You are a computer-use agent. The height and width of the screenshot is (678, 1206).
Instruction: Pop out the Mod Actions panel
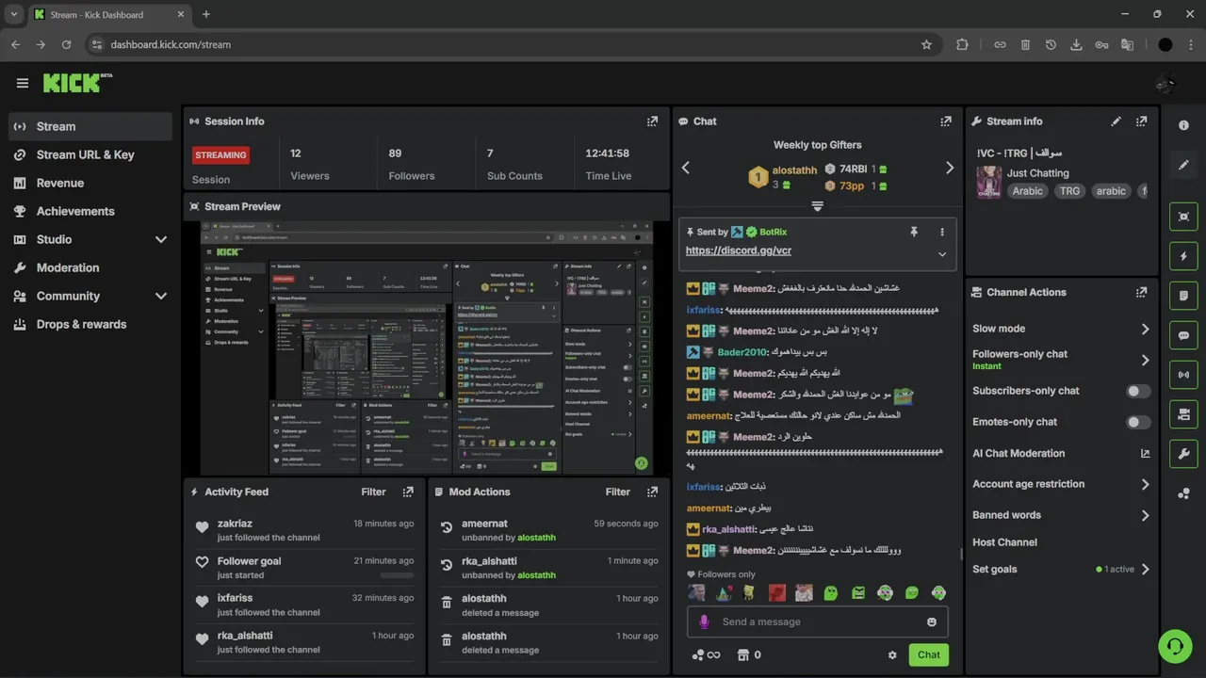[x=652, y=492]
